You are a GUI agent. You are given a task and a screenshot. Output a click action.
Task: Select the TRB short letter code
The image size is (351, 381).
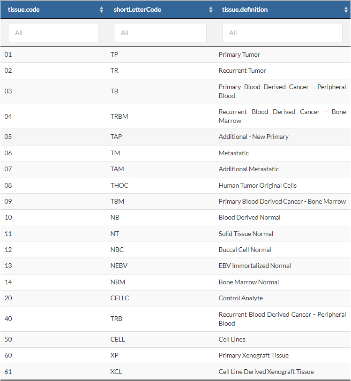point(116,319)
